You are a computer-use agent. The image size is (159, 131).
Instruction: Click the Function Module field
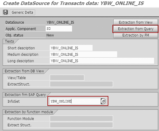pyautogui.click(x=81, y=118)
